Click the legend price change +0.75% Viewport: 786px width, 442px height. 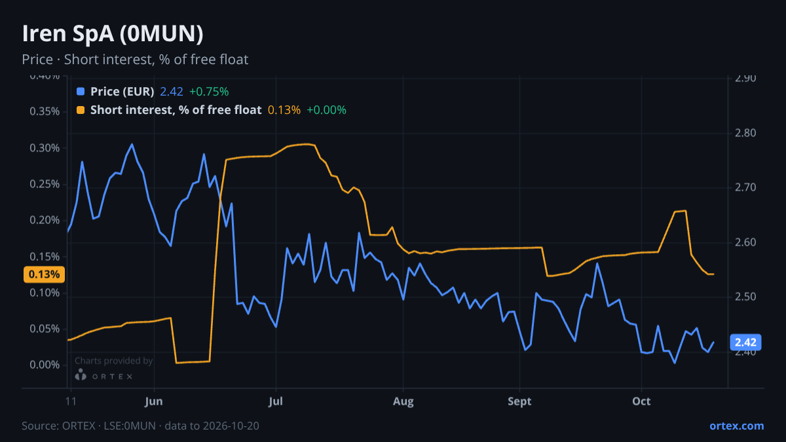pos(209,92)
